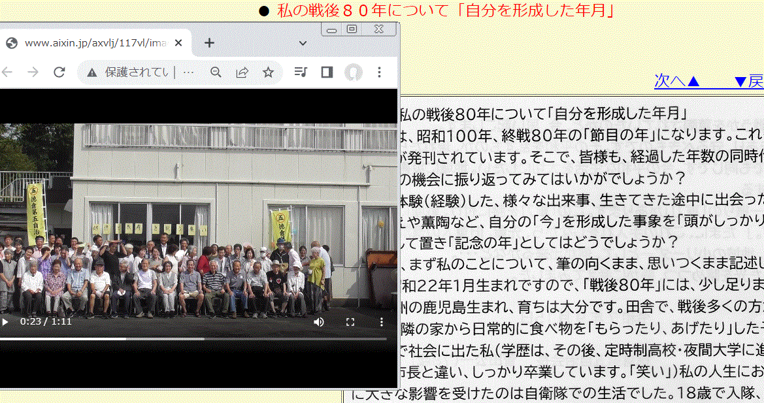Select the www.aixin.jp tab

pyautogui.click(x=91, y=43)
